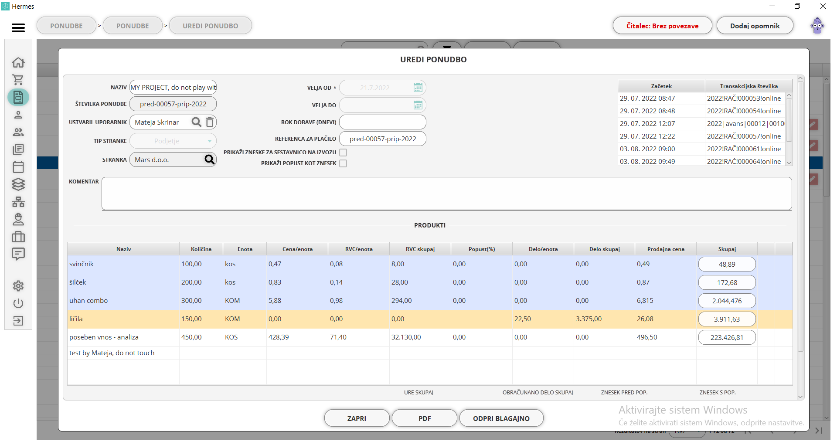
Task: Click the mascot avatar icon top right
Action: click(x=817, y=26)
